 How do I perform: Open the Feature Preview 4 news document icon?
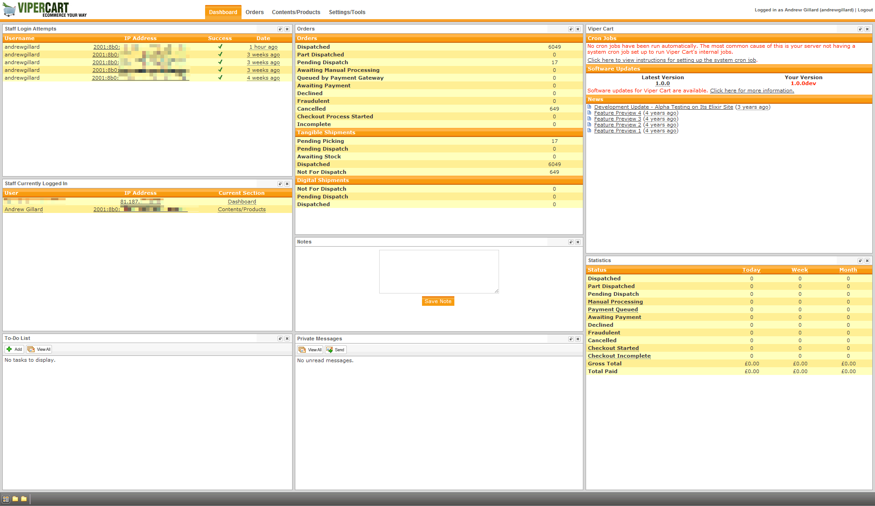589,113
